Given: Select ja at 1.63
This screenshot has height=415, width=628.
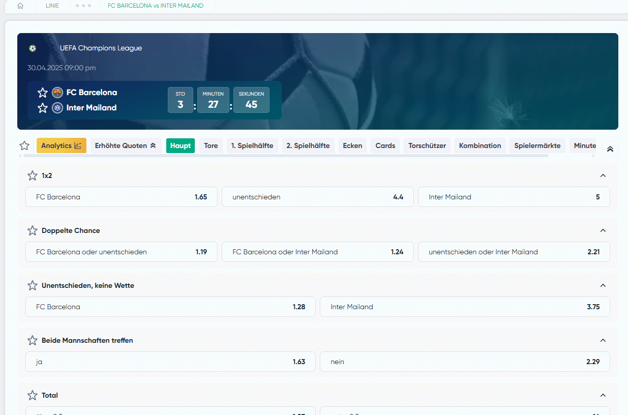Looking at the screenshot, I should click(170, 362).
